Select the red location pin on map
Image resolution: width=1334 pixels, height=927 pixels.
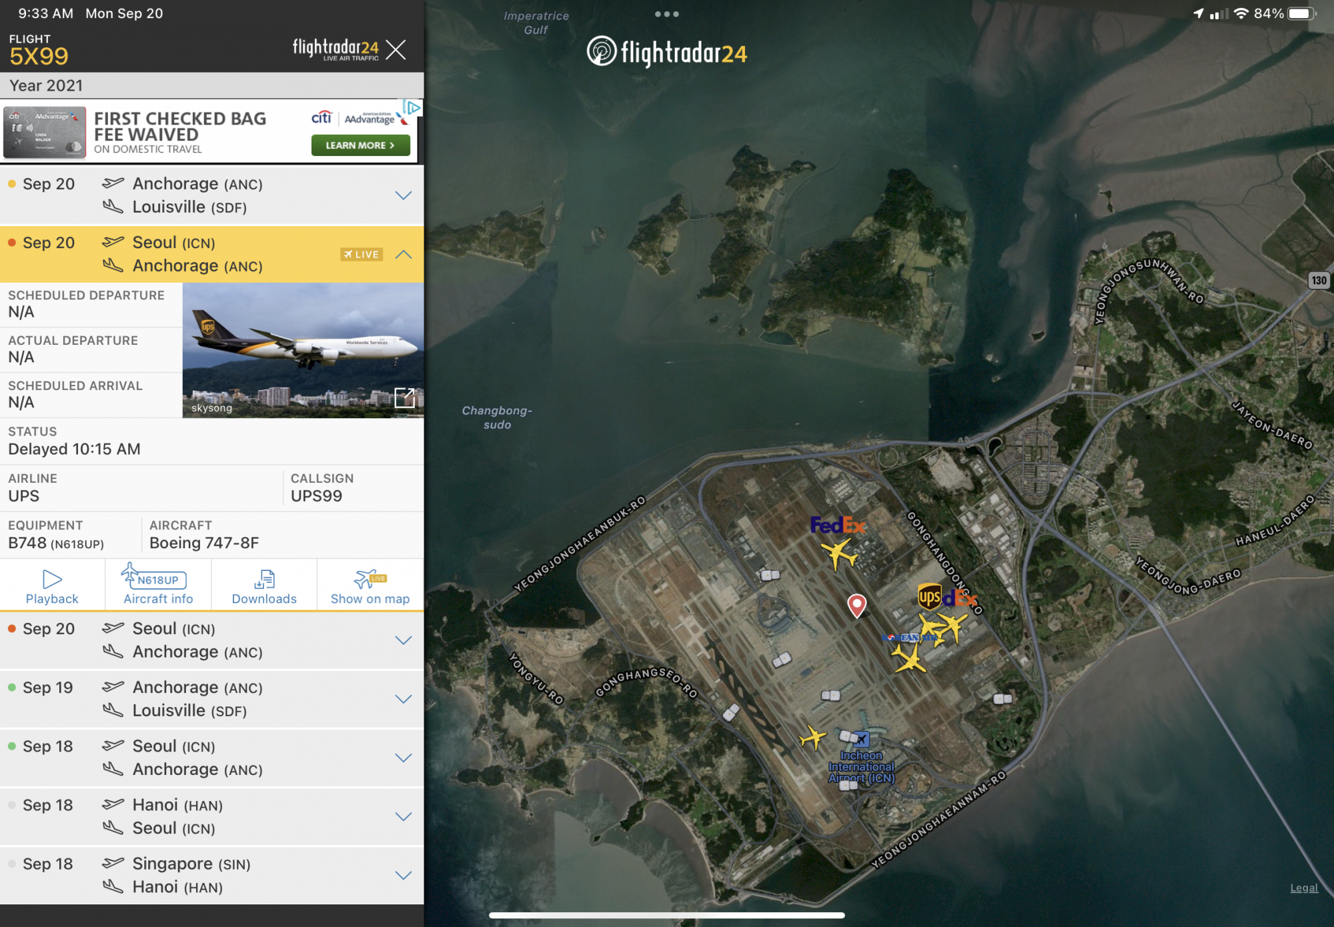[856, 604]
